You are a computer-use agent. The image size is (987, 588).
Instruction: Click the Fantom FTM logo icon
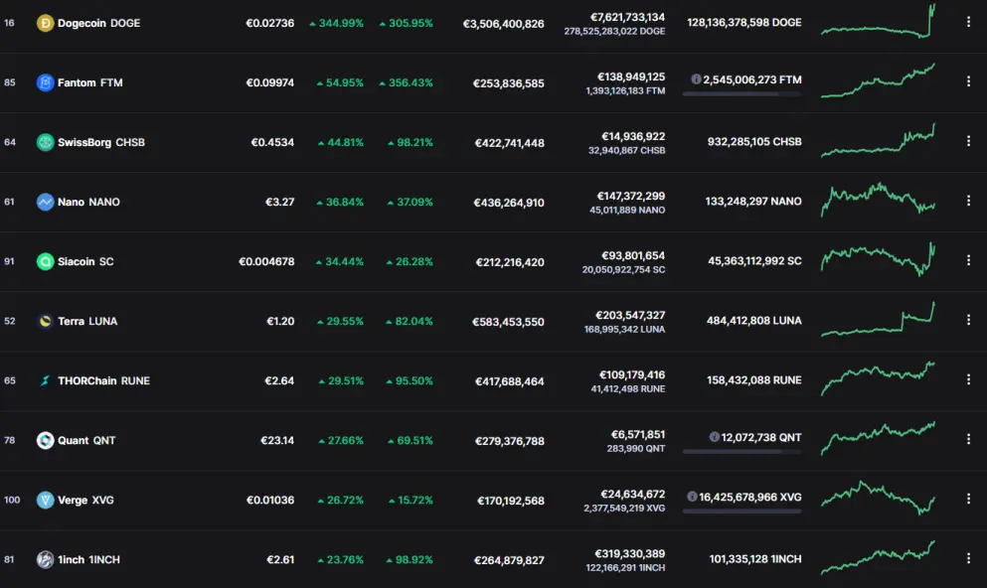tap(46, 83)
